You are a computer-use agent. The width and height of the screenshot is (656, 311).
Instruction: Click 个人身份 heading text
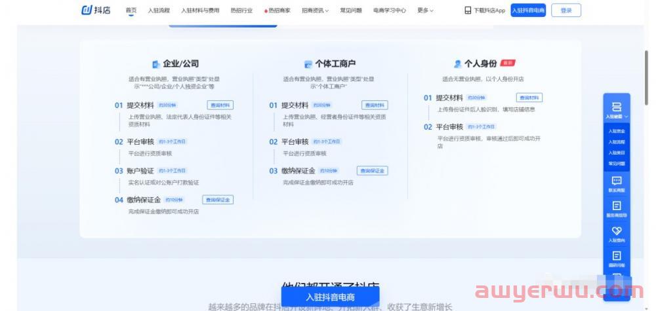coord(480,64)
